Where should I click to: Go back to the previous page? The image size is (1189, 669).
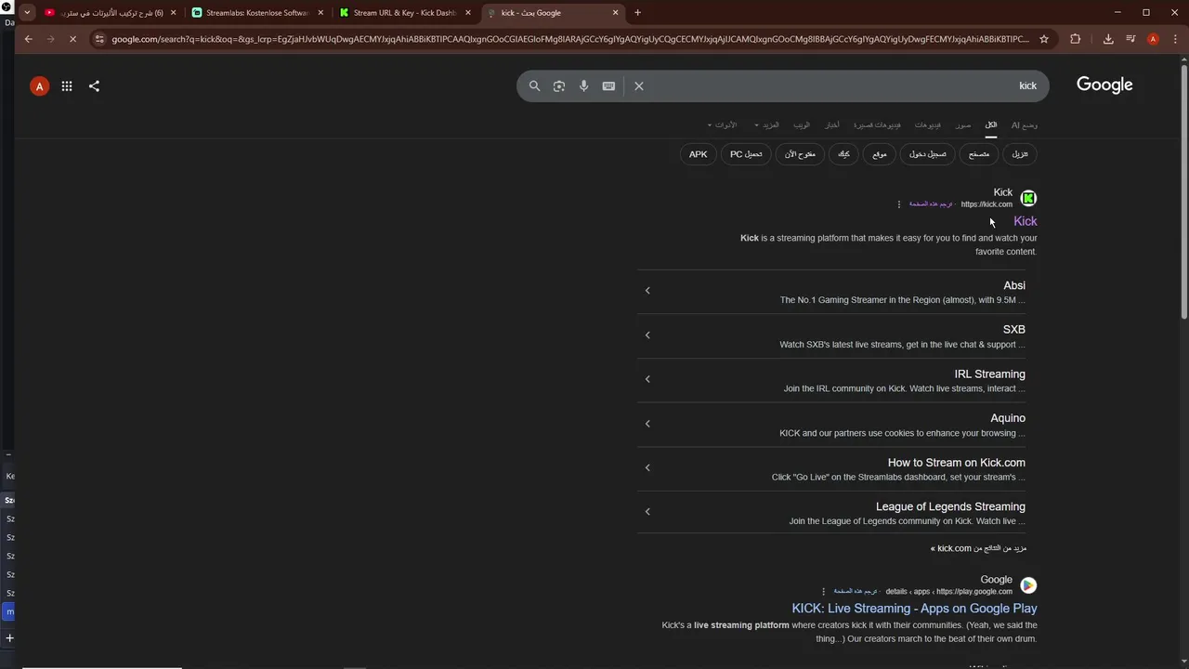pos(28,39)
